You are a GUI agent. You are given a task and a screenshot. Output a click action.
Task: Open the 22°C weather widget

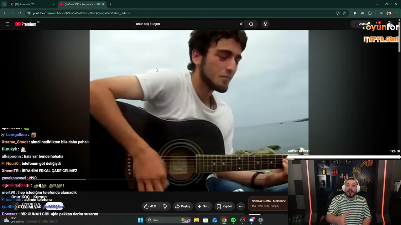14,220
